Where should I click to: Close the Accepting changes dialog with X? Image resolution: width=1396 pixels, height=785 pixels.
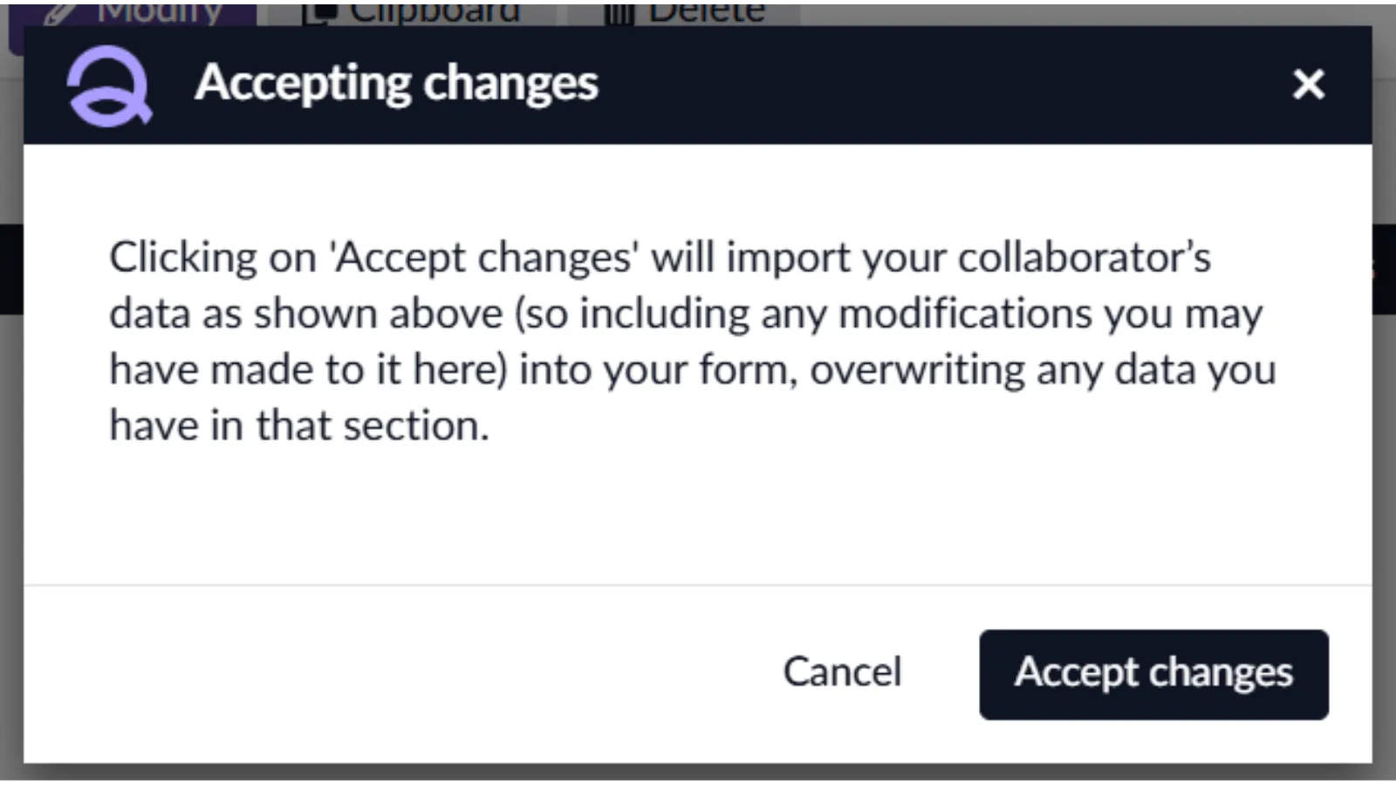pos(1308,85)
